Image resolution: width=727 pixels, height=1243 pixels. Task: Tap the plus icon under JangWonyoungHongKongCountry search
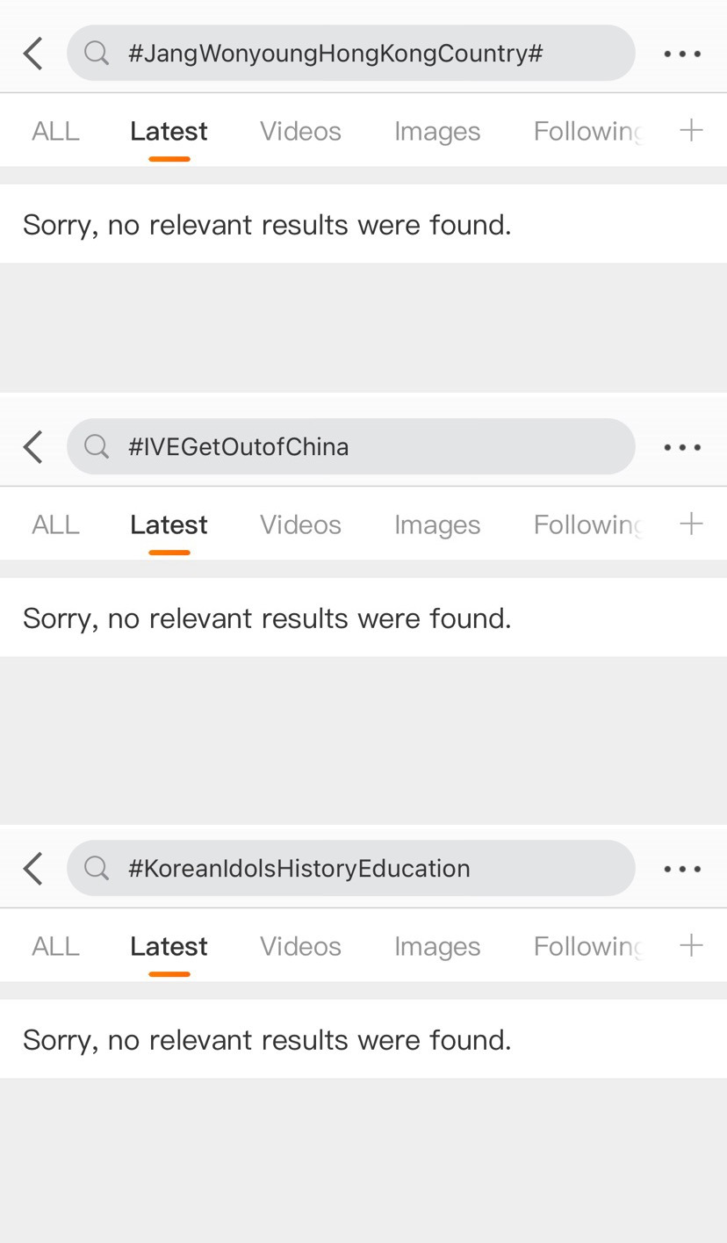692,131
